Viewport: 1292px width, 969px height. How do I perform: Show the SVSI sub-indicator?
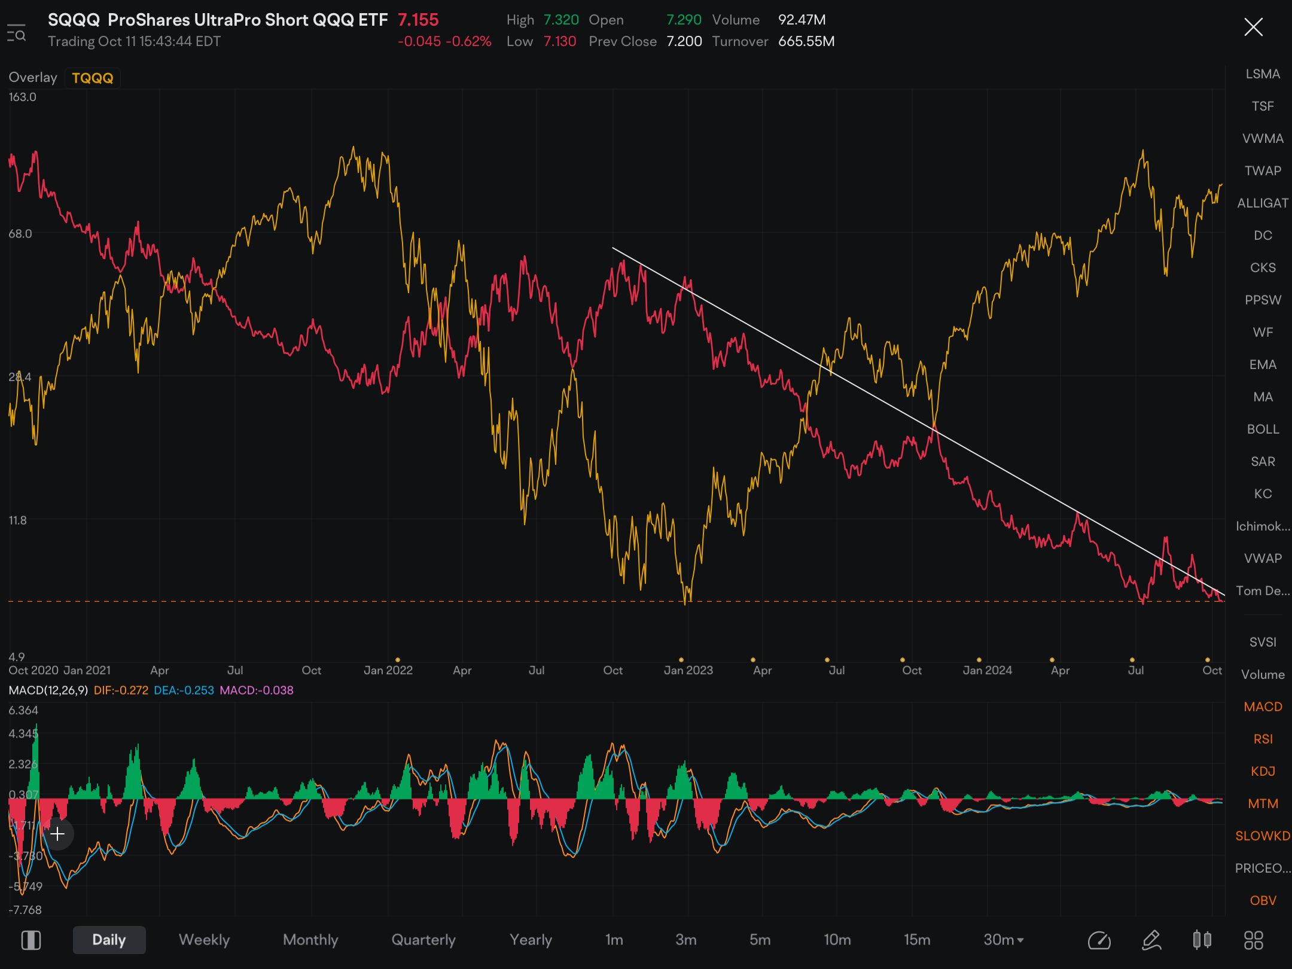pyautogui.click(x=1263, y=642)
